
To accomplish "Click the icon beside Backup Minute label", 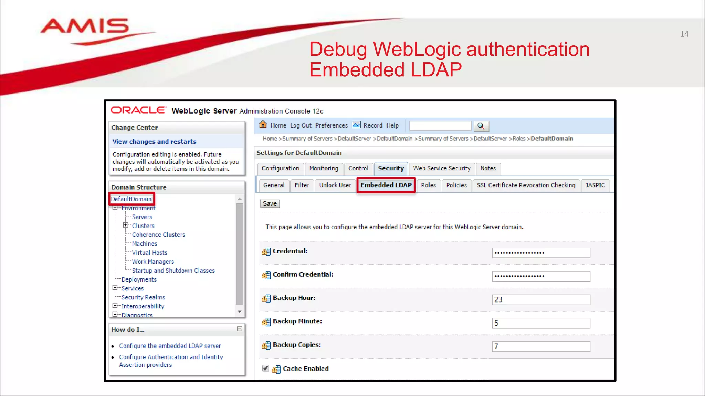I will point(266,322).
